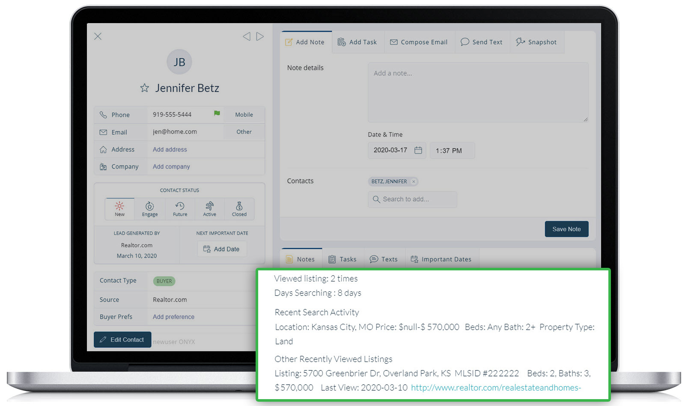The image size is (688, 406).
Task: Click the flag icon beside phone number
Action: point(217,113)
